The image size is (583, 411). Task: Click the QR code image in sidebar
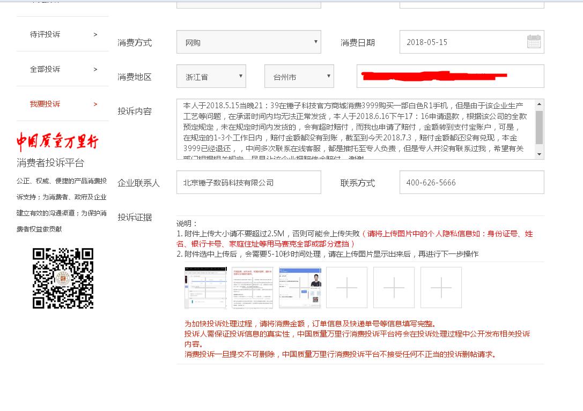coord(63,278)
